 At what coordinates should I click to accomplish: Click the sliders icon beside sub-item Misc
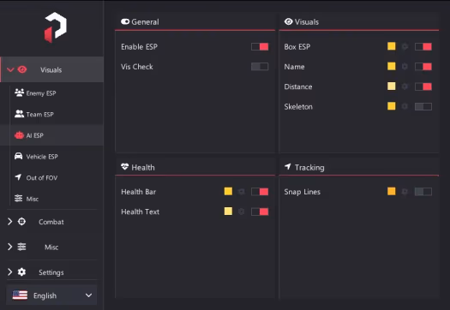pyautogui.click(x=18, y=198)
